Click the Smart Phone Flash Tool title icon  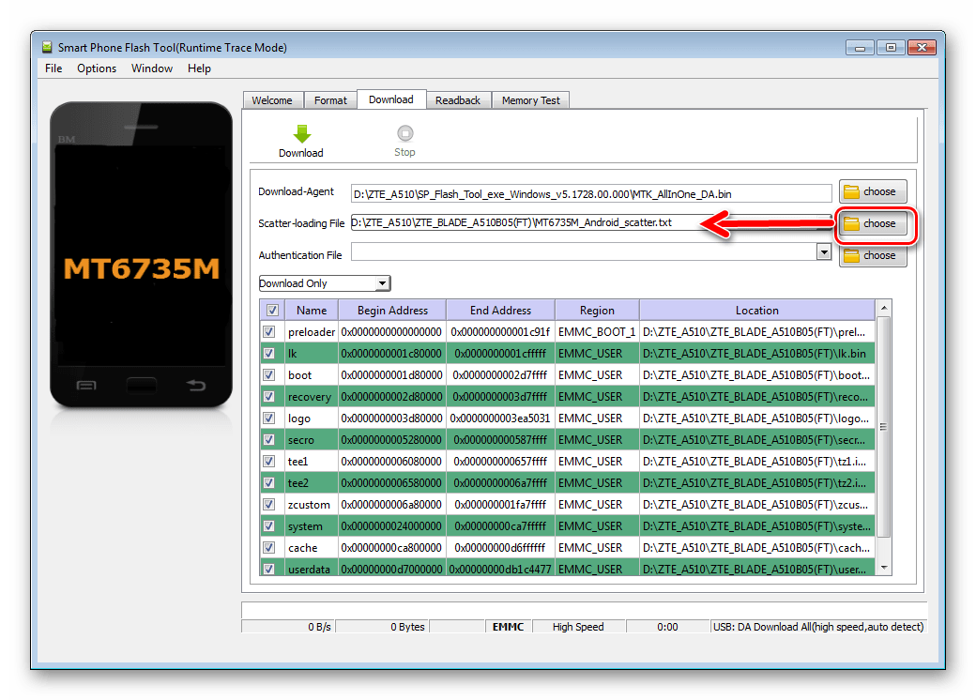(47, 47)
